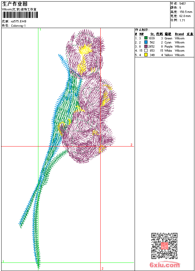Select the '停止顺序:' stop sequence heading
Screen dimensions: 195x271
pos(142,30)
